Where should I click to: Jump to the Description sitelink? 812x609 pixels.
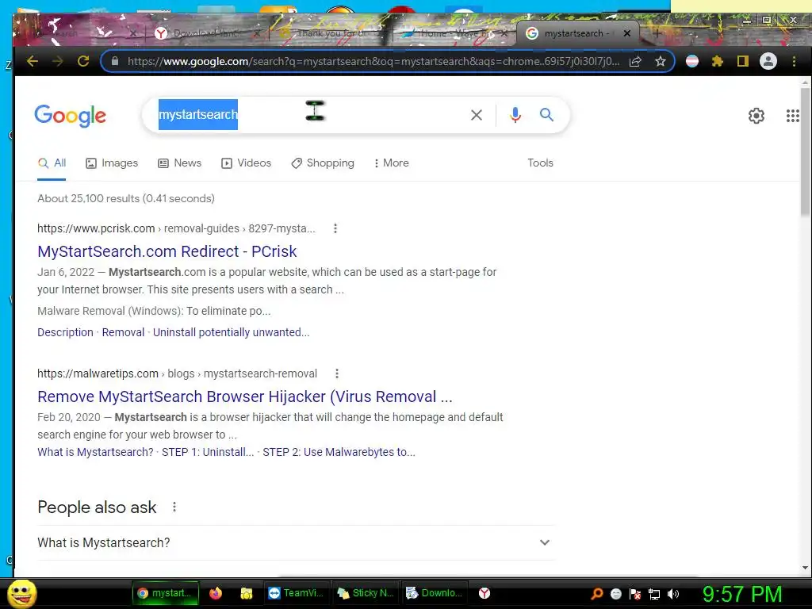click(x=65, y=332)
